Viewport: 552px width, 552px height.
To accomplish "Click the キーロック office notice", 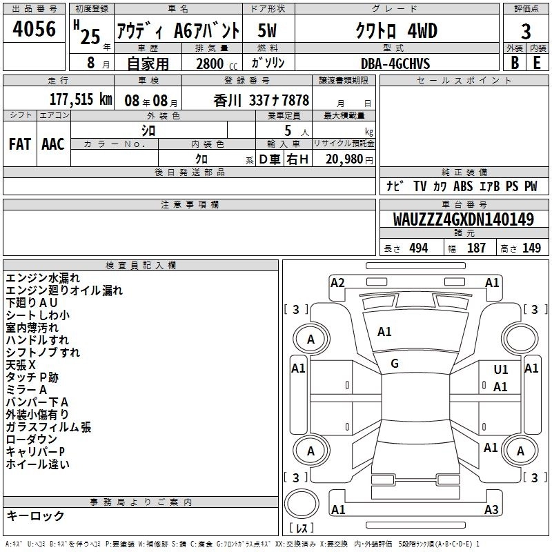I will click(35, 515).
